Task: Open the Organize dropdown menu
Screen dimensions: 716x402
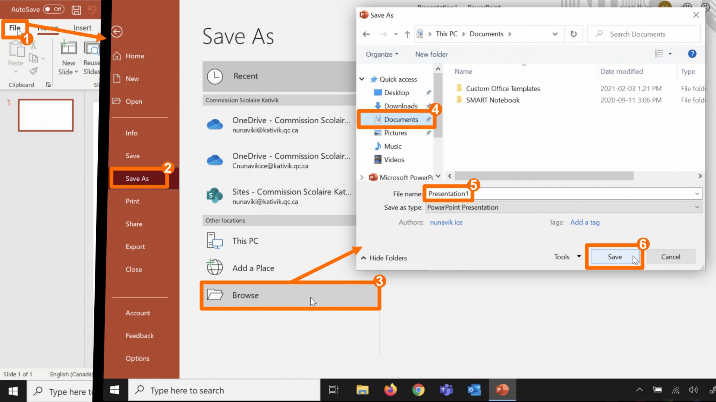Action: (382, 54)
